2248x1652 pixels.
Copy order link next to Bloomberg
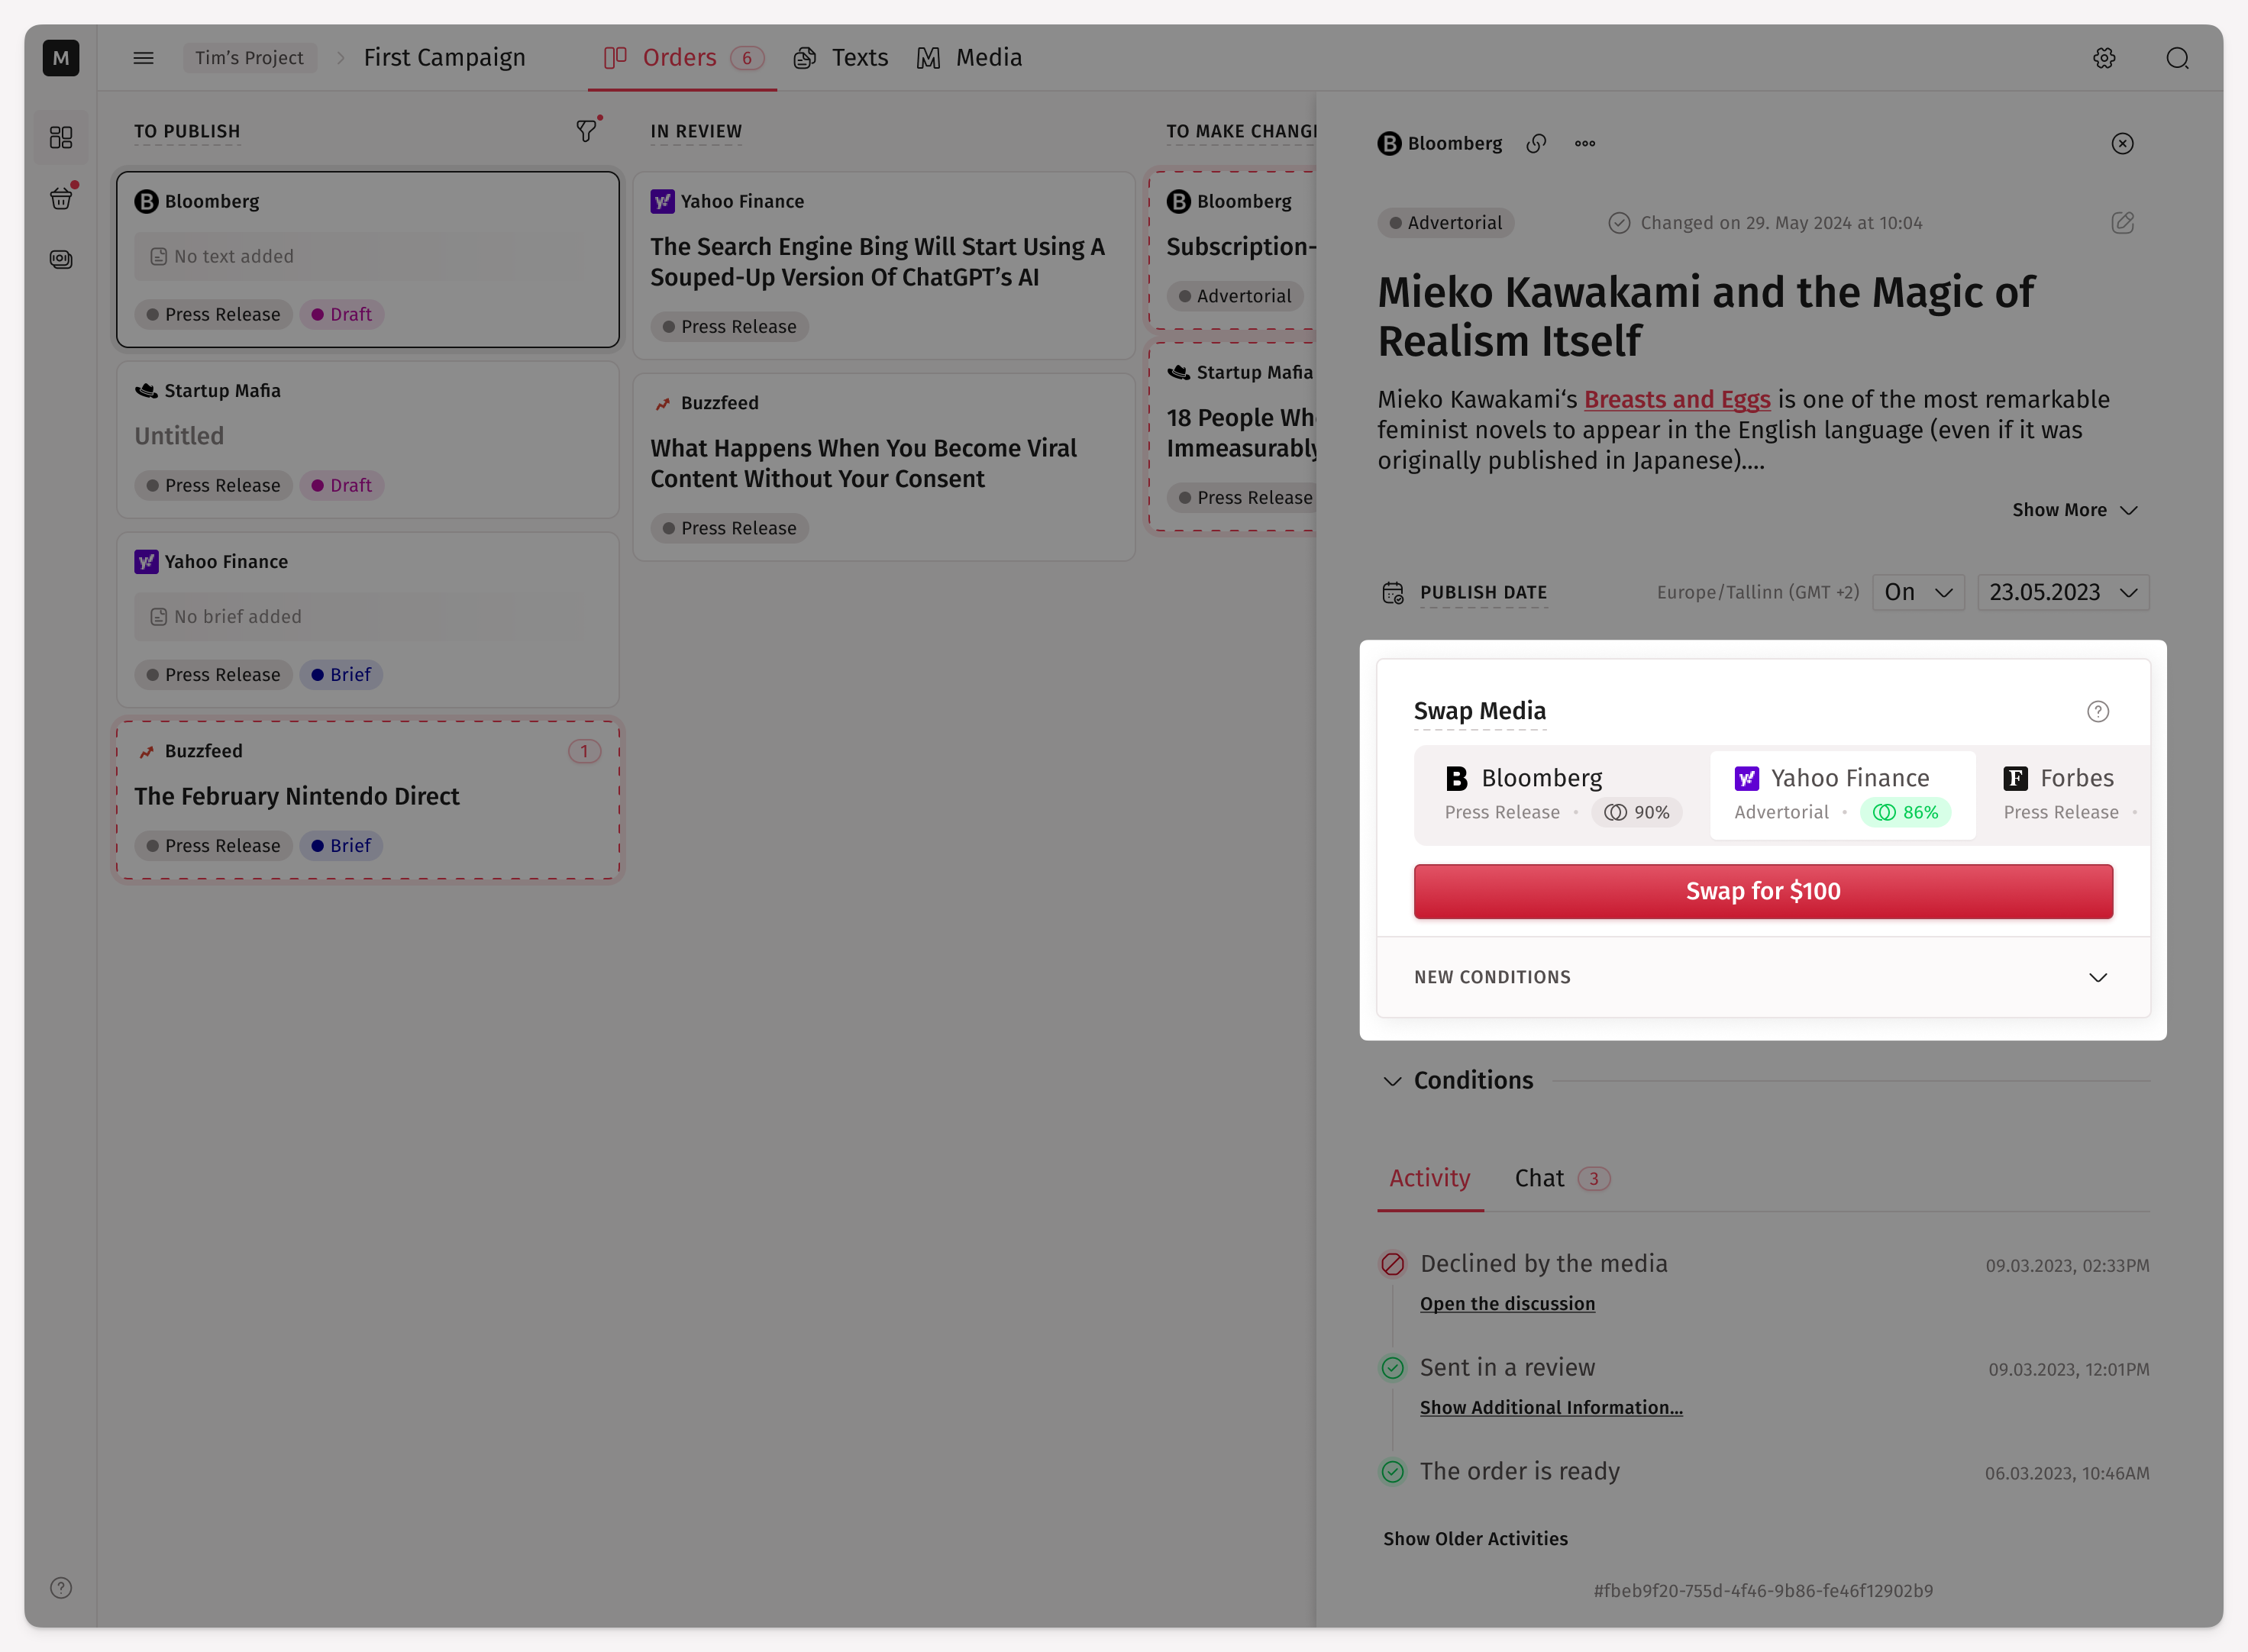[x=1536, y=144]
